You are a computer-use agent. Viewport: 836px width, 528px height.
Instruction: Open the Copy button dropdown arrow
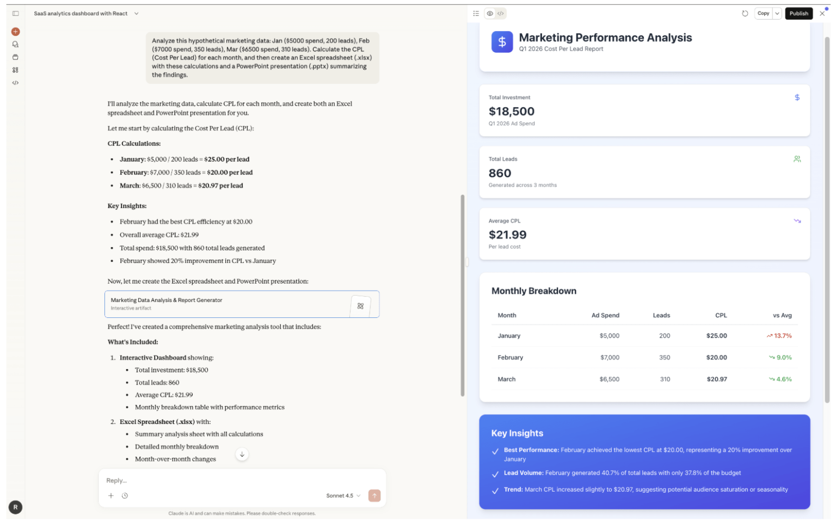[x=777, y=14]
